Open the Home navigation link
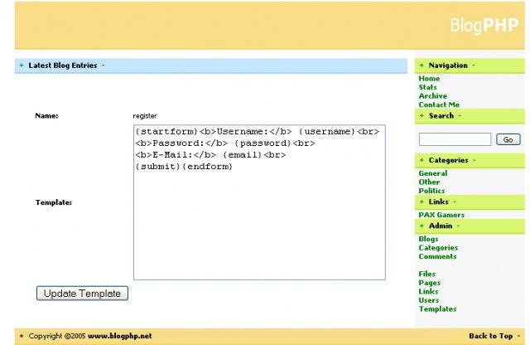 [429, 79]
